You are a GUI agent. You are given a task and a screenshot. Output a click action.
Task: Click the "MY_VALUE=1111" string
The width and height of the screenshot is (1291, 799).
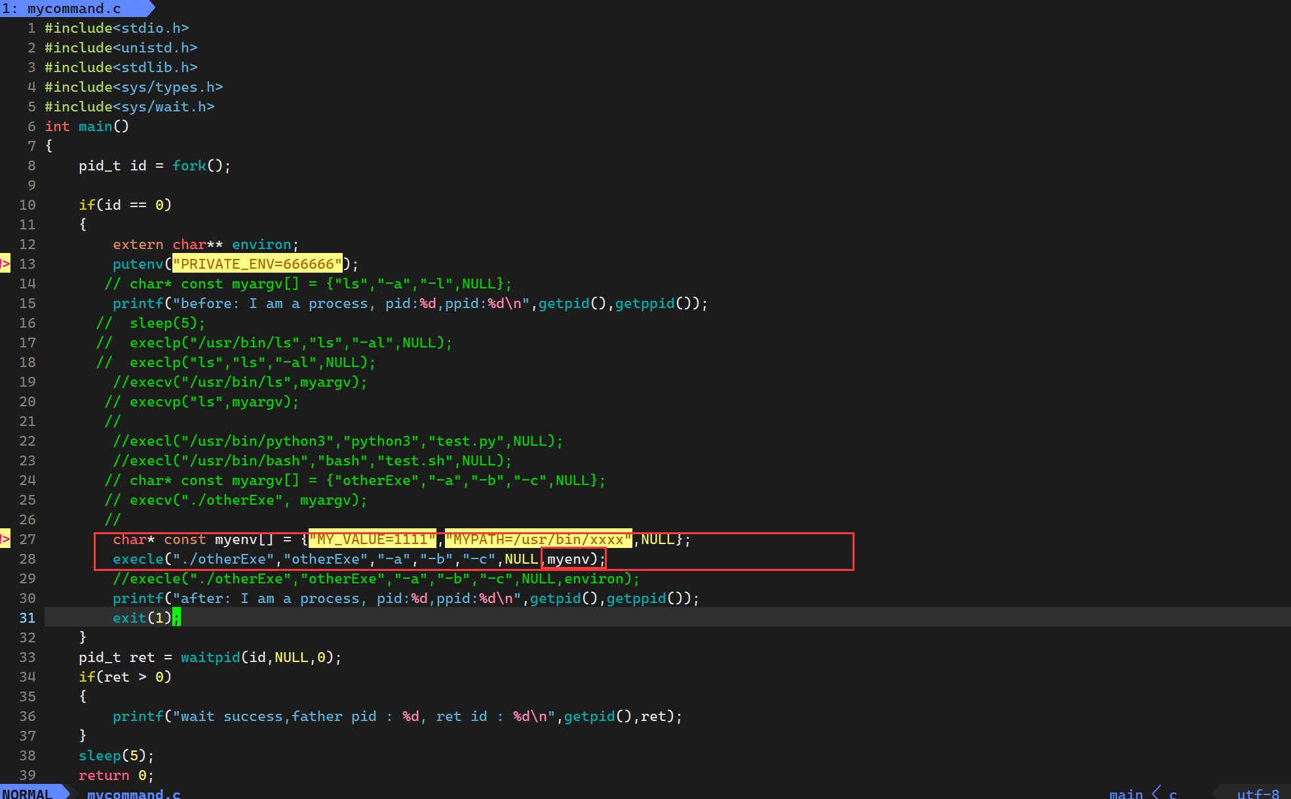coord(372,539)
